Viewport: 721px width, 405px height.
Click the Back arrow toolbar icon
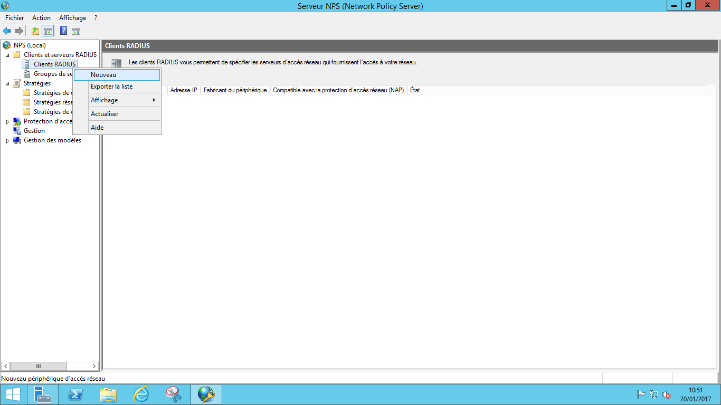pyautogui.click(x=7, y=31)
